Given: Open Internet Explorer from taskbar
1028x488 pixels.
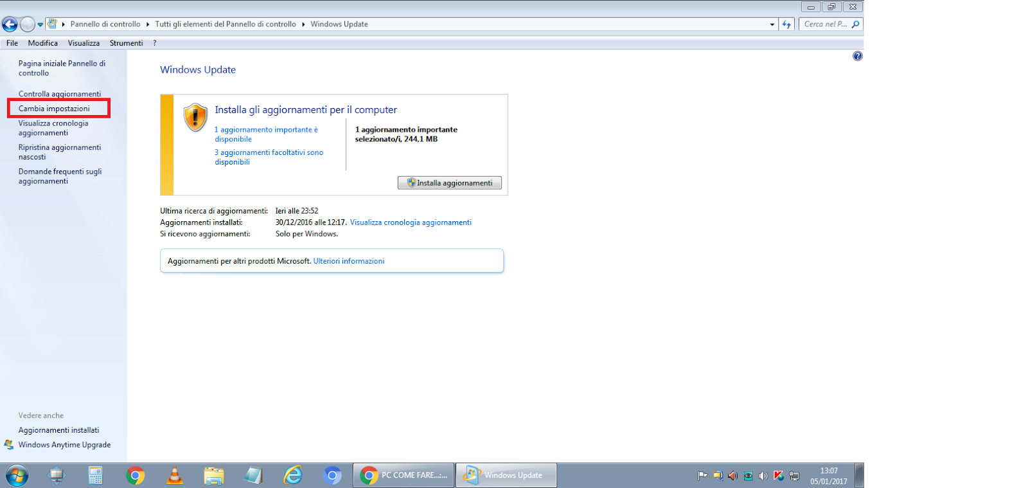Looking at the screenshot, I should pyautogui.click(x=293, y=476).
